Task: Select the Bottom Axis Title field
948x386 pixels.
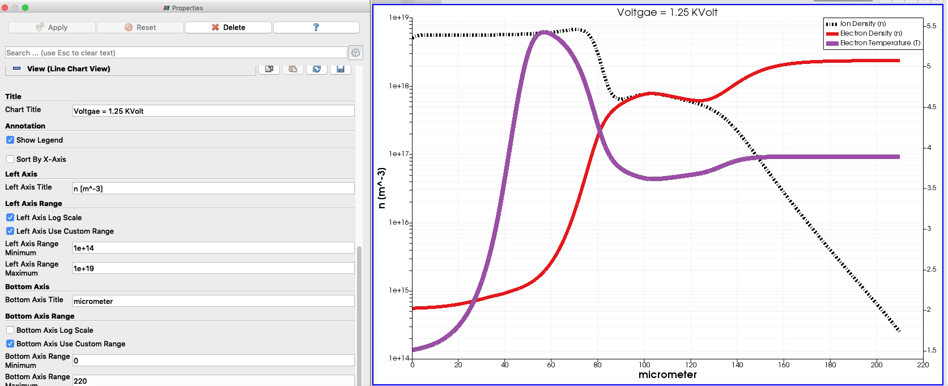Action: click(213, 301)
